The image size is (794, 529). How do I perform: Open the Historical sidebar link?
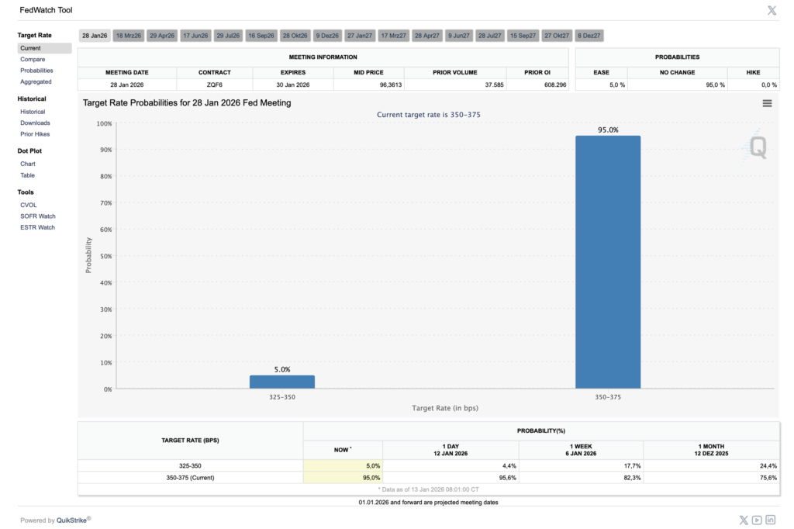tap(33, 112)
